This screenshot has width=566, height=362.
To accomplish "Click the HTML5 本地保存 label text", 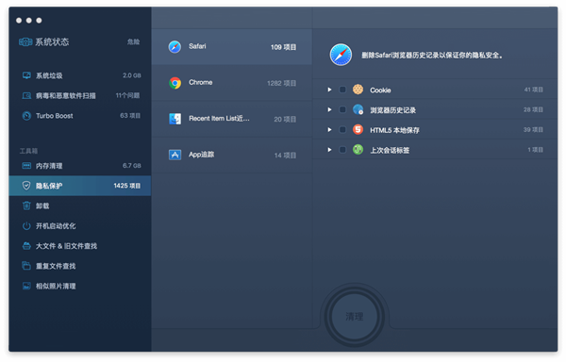I will (394, 130).
